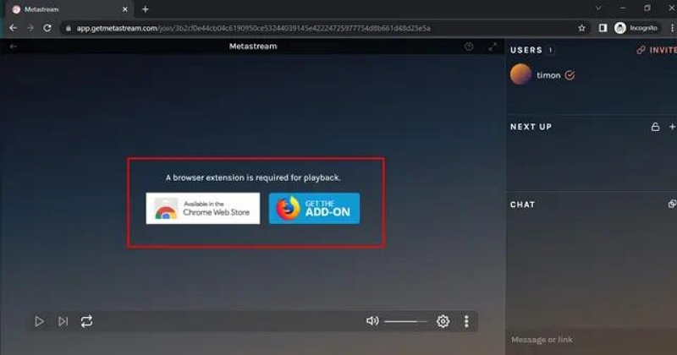Viewport: 677px width, 355px height.
Task: Enter fullscreen with the expand icon
Action: pyautogui.click(x=493, y=46)
